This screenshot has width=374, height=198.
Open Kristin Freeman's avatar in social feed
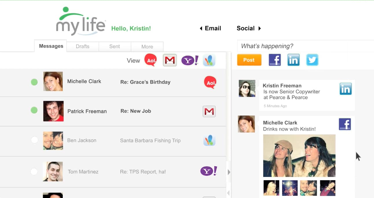pyautogui.click(x=247, y=88)
